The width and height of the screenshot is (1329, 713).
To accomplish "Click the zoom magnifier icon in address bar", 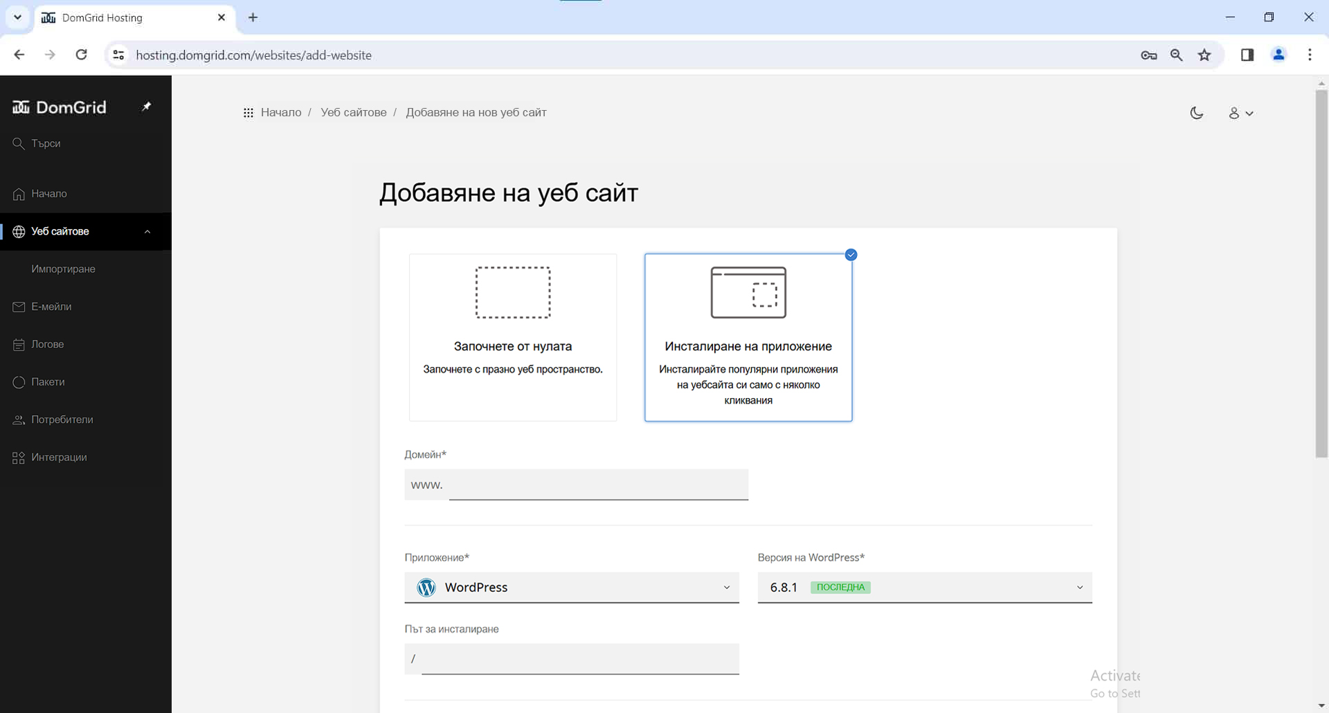I will pos(1177,55).
